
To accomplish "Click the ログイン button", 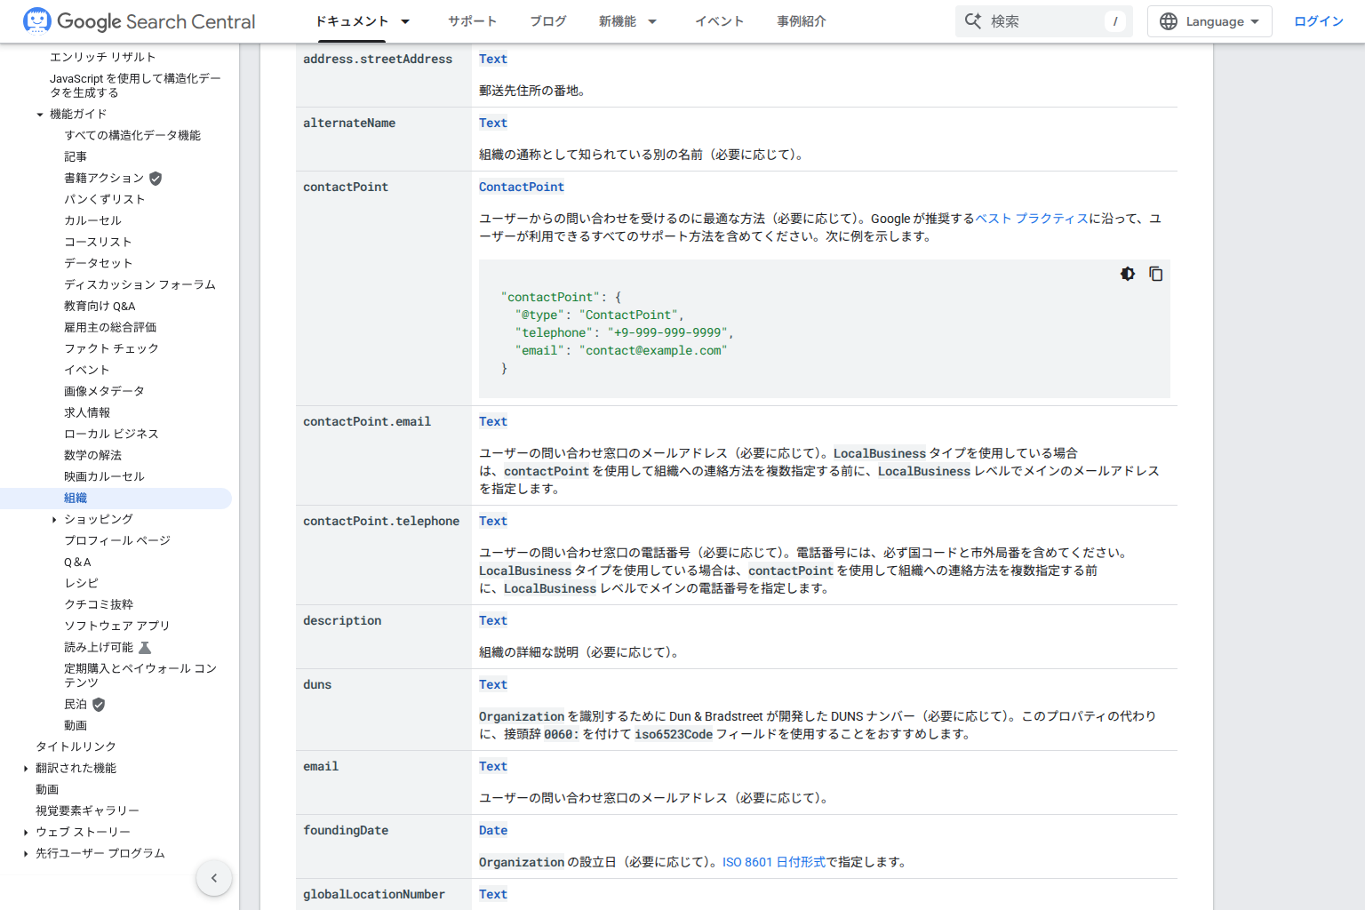I will tap(1319, 21).
